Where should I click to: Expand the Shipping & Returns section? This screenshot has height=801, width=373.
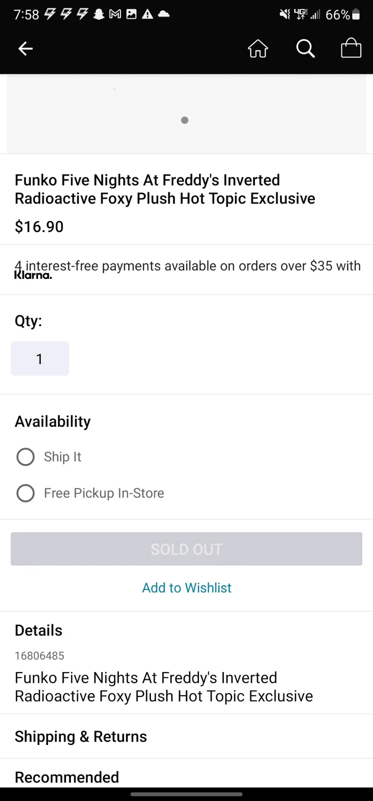(81, 737)
